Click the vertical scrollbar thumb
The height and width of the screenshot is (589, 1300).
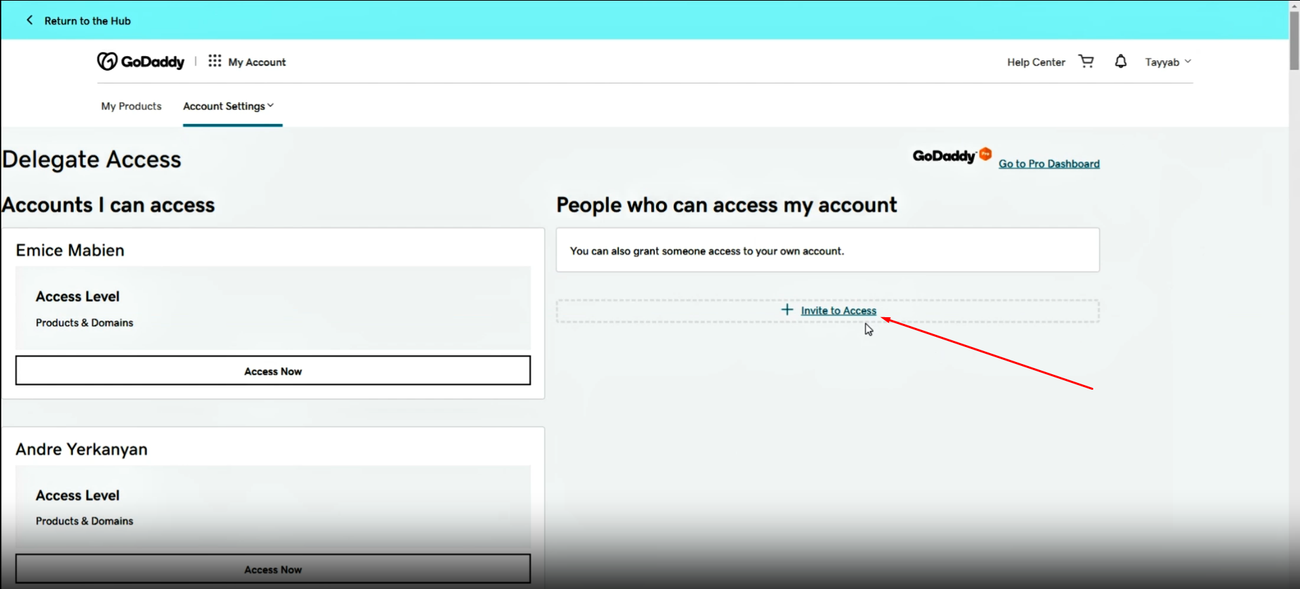tap(1294, 41)
